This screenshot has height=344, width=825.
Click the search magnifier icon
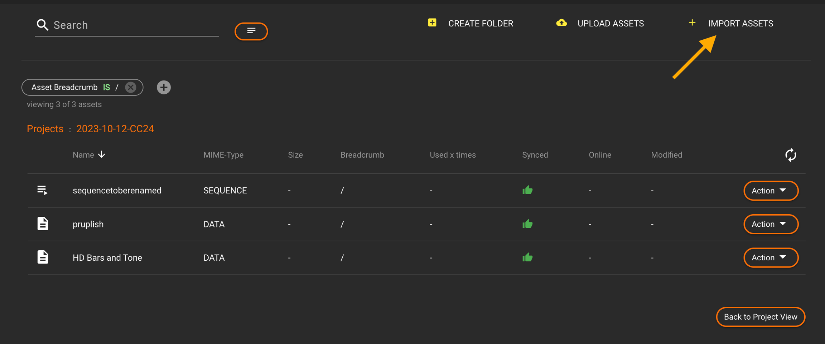pyautogui.click(x=42, y=25)
